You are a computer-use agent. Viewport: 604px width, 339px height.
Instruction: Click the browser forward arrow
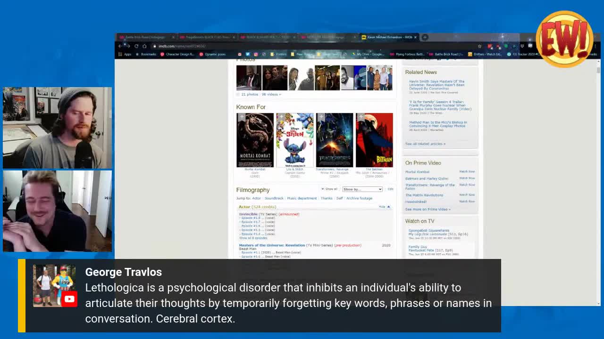point(128,46)
